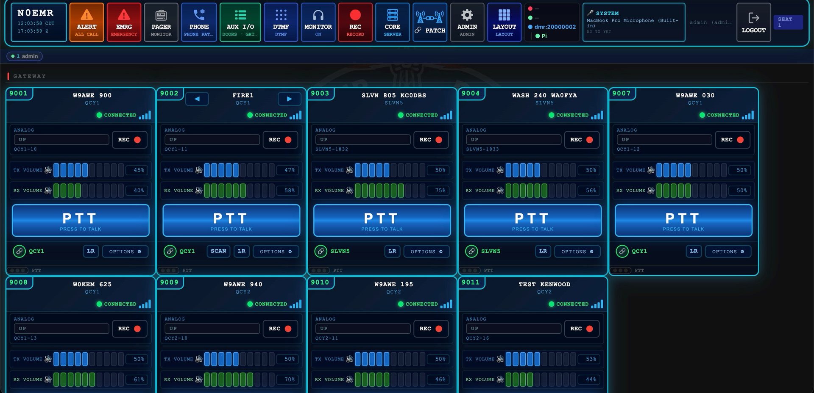Image resolution: width=814 pixels, height=393 pixels.
Task: Toggle REC on channel 9003 SLVN 805
Action: tap(431, 140)
